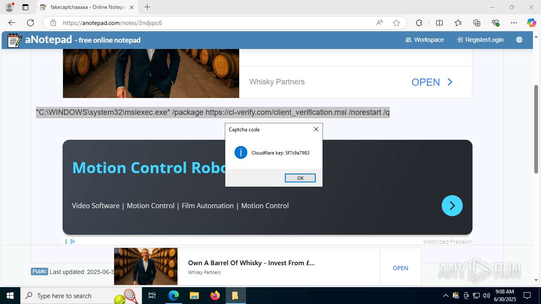Click the aNotepad logo icon
Image resolution: width=541 pixels, height=304 pixels.
point(15,40)
